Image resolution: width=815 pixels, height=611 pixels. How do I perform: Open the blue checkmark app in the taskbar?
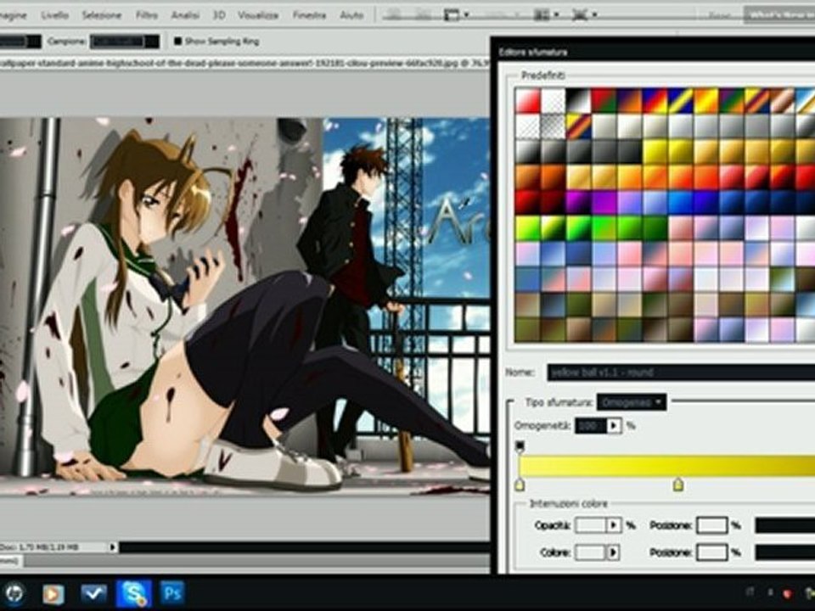pos(94,593)
